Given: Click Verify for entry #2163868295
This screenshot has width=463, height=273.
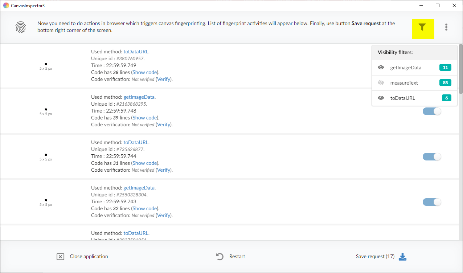Looking at the screenshot, I should click(x=164, y=125).
